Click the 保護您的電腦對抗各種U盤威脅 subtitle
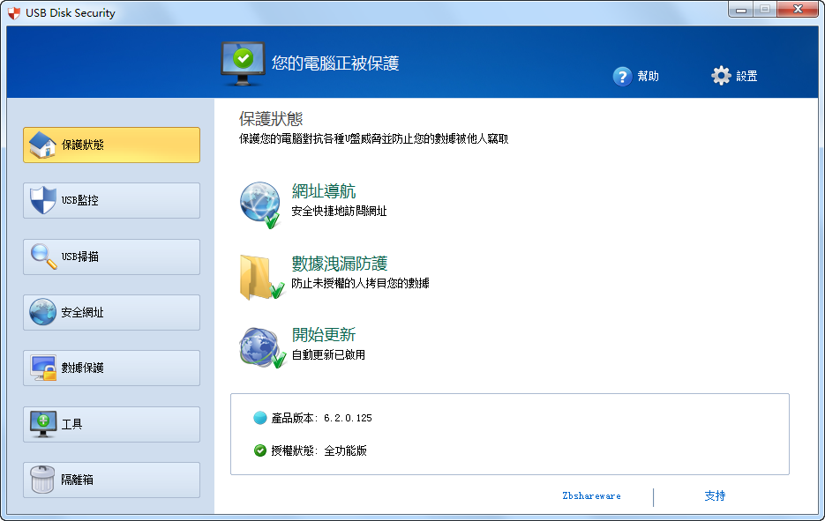Image resolution: width=825 pixels, height=521 pixels. (x=373, y=138)
